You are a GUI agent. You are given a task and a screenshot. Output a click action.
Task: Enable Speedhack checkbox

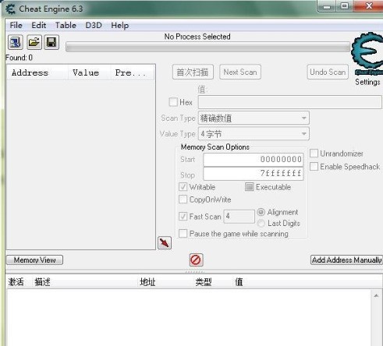point(314,167)
